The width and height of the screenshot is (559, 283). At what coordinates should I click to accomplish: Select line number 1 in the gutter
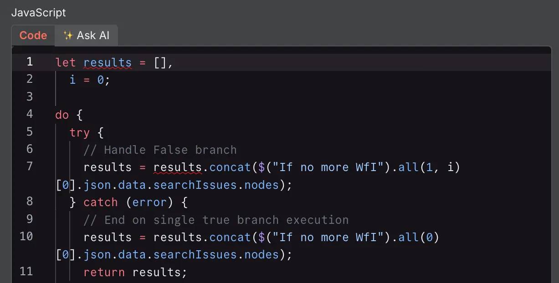point(29,62)
